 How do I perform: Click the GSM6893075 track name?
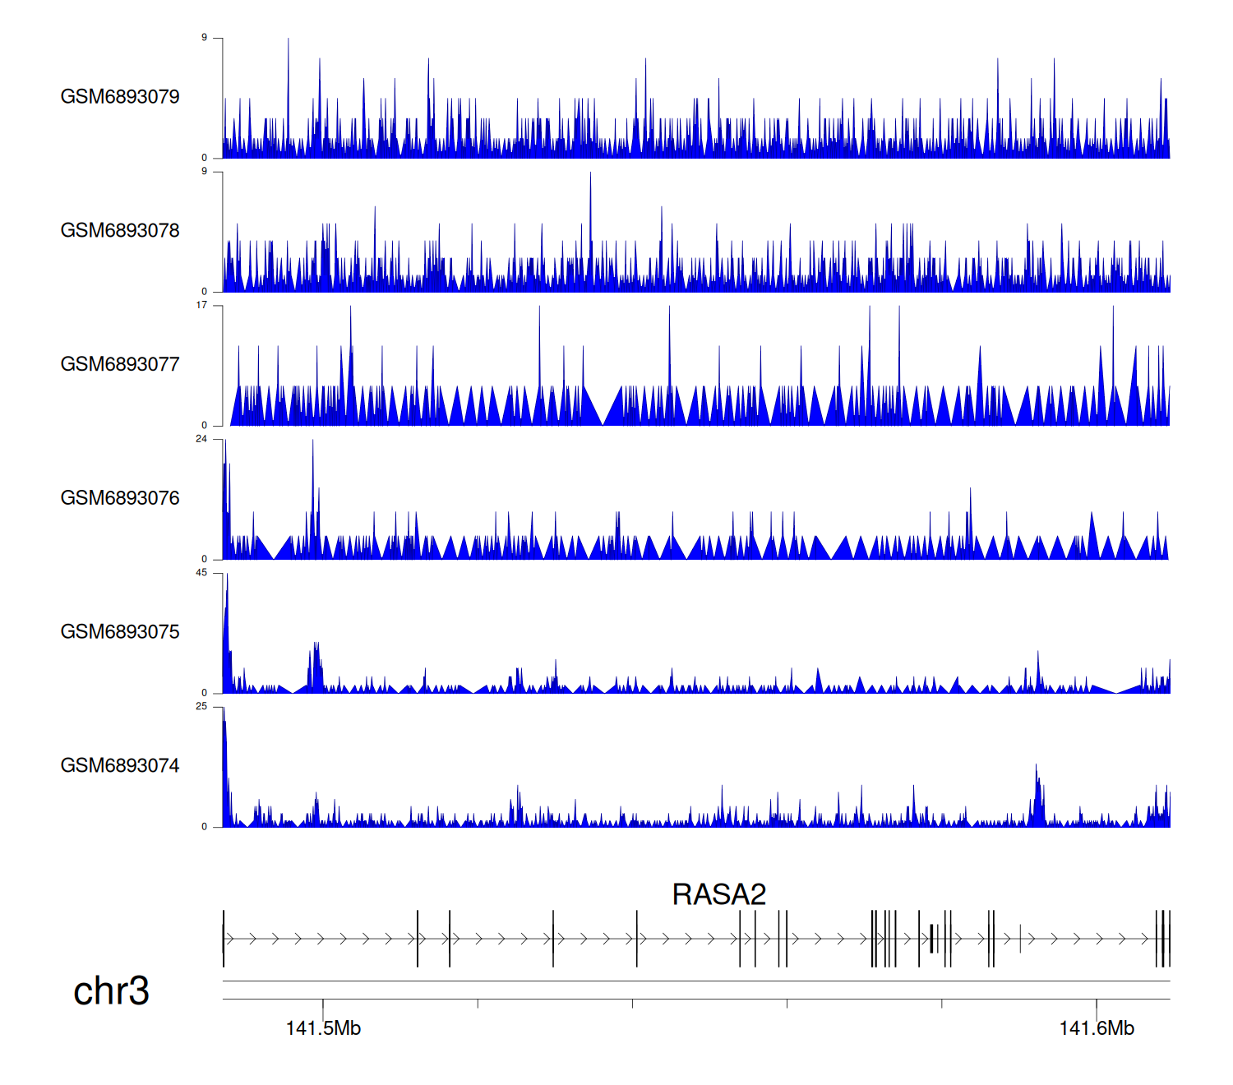120,632
